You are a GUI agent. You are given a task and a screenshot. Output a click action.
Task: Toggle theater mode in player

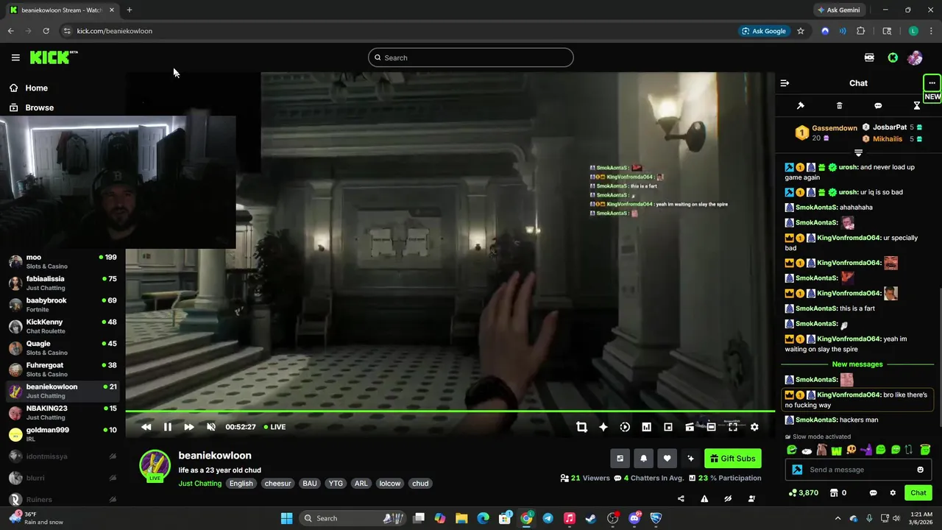pyautogui.click(x=711, y=427)
